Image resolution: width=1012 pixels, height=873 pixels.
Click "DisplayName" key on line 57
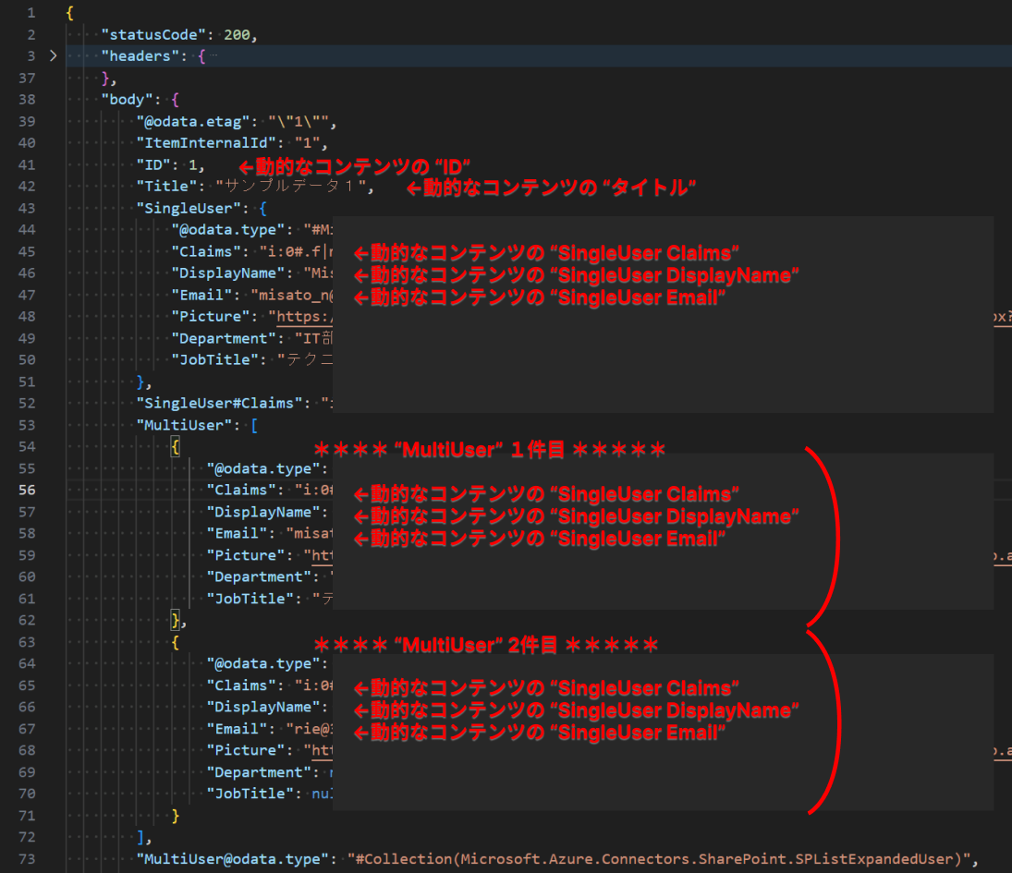tap(263, 513)
